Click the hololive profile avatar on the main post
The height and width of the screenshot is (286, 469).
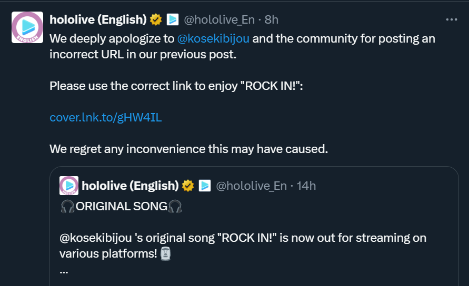27,27
